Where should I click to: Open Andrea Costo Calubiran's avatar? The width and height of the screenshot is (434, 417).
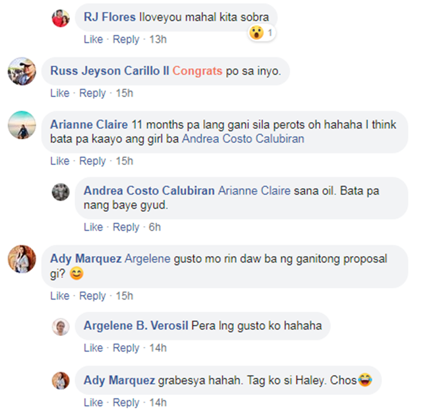(61, 192)
